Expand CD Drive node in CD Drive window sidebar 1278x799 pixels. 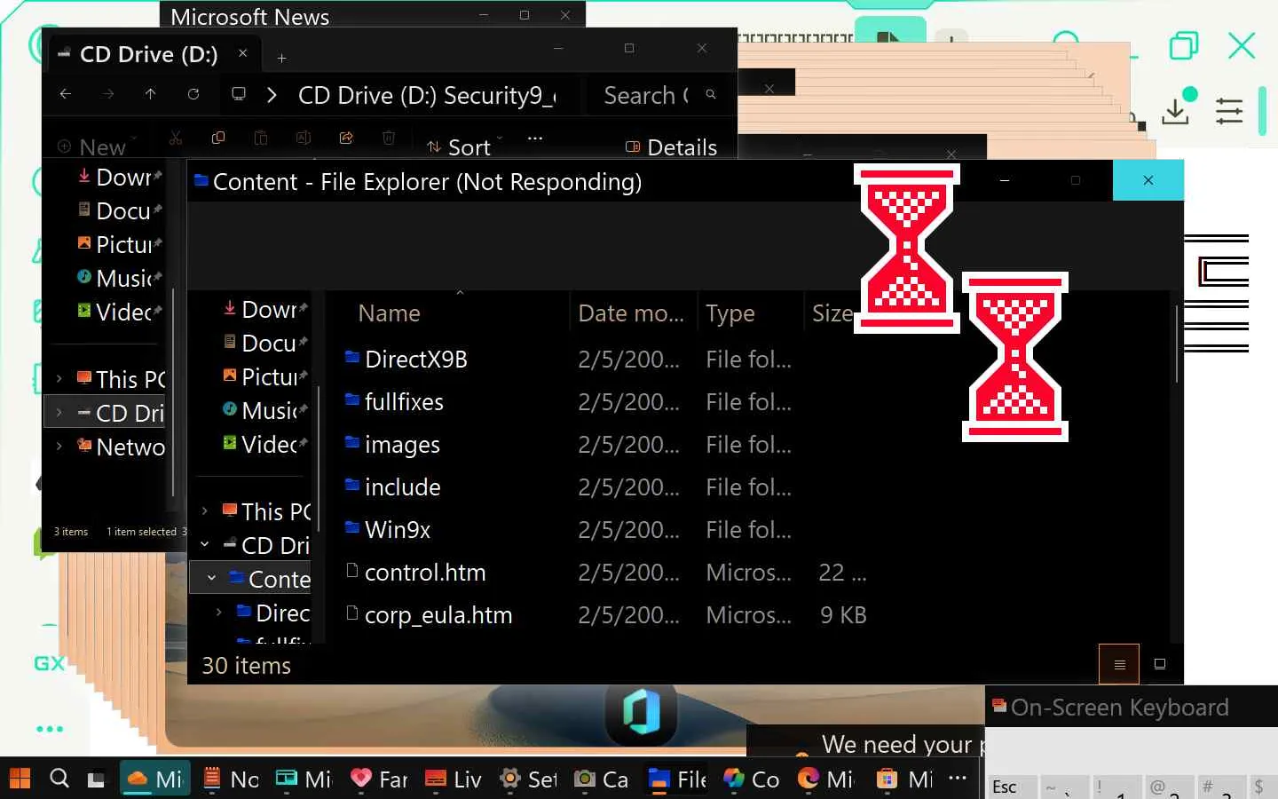click(x=59, y=413)
